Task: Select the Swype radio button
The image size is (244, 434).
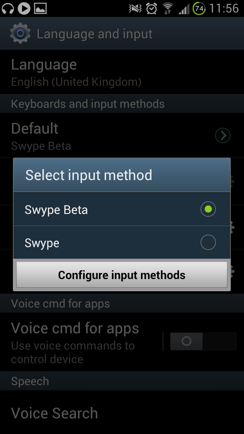Action: (x=208, y=242)
